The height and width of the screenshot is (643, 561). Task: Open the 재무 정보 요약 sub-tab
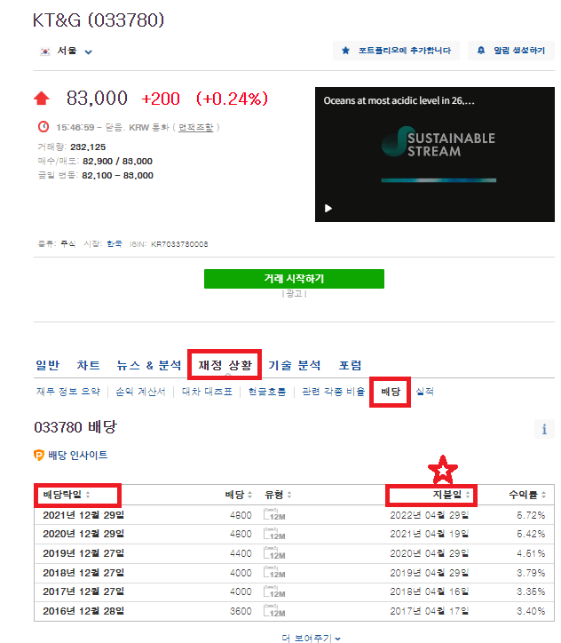[x=68, y=392]
